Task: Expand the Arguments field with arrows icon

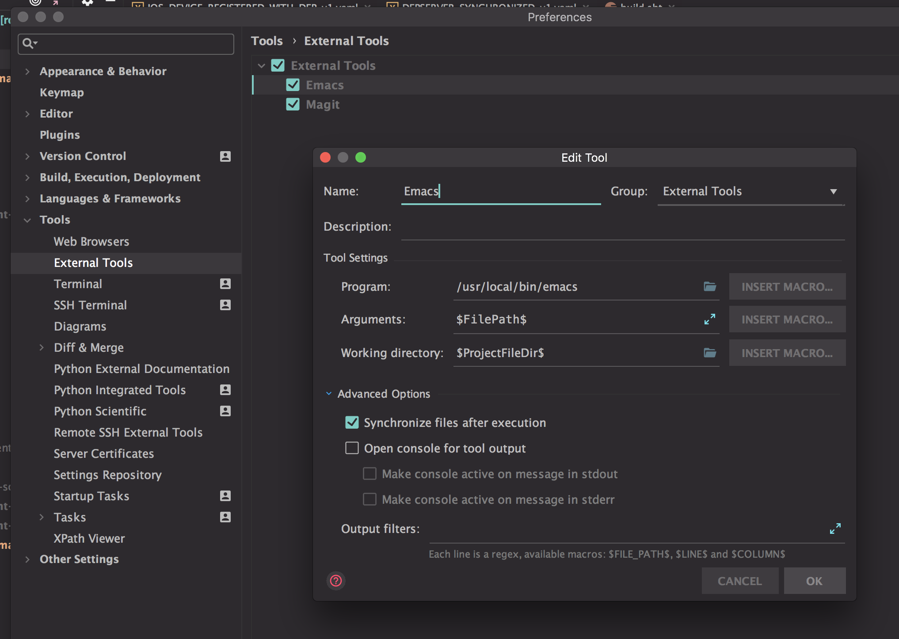Action: point(710,319)
